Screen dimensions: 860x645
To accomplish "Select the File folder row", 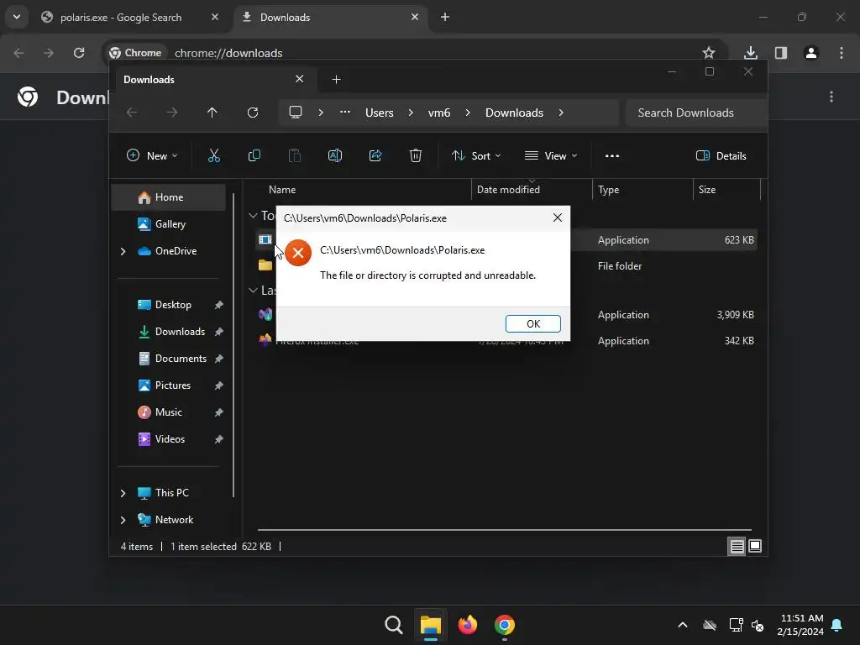I will [506, 265].
